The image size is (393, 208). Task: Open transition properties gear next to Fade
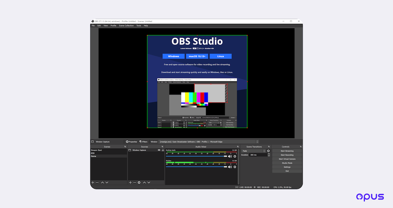268,151
